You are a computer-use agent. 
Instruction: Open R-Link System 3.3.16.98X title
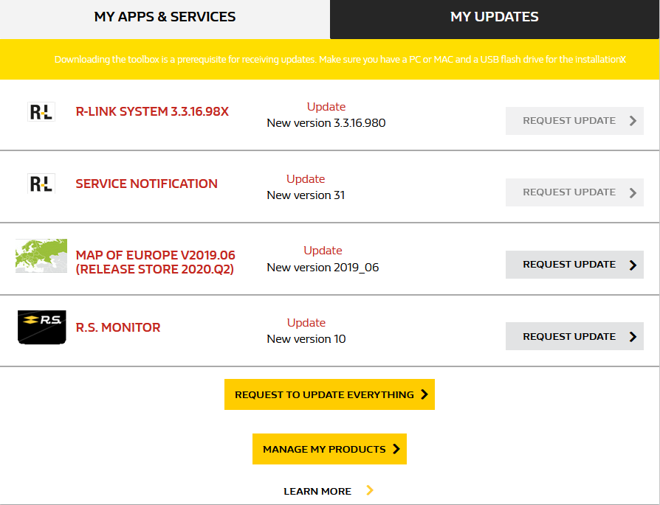[x=152, y=111]
